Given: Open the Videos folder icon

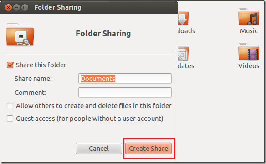Looking at the screenshot, I should tap(249, 52).
